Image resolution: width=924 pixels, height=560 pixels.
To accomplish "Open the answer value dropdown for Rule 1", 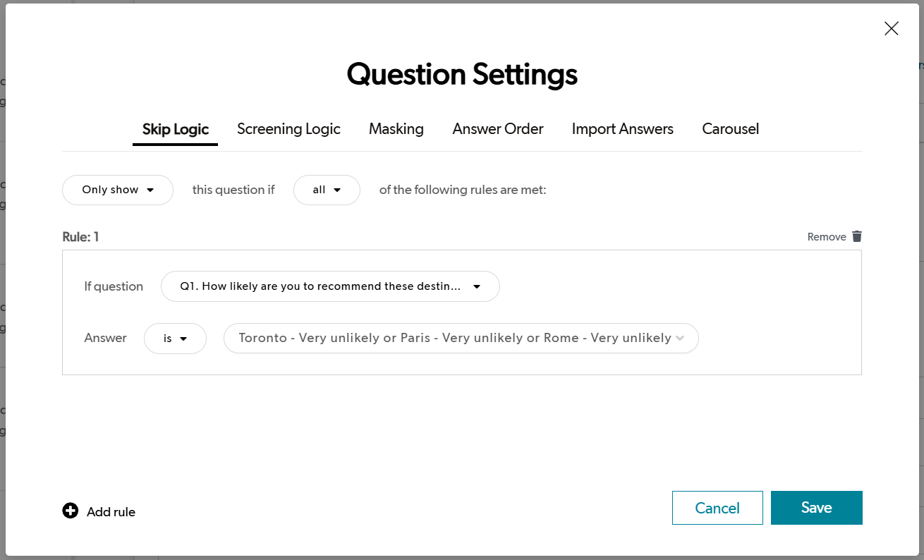I will click(x=460, y=338).
